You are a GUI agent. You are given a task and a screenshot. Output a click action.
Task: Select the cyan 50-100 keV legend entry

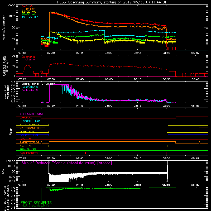click(30, 17)
